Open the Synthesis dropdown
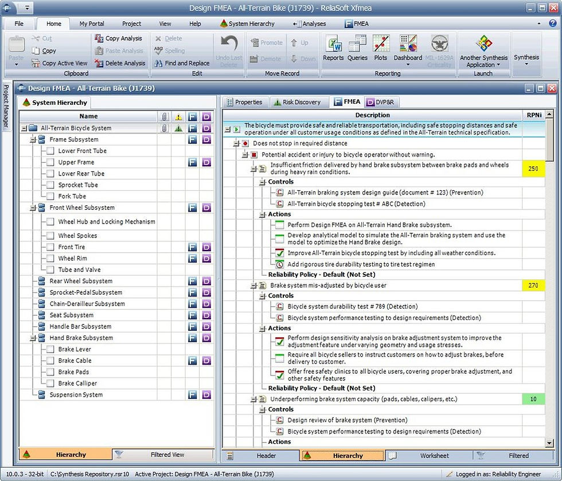 click(526, 54)
